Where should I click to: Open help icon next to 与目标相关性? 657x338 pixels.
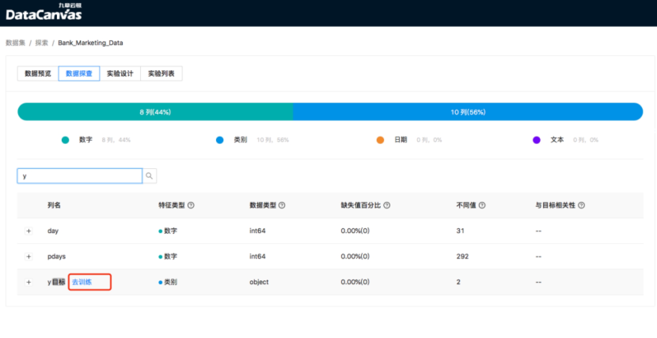581,205
